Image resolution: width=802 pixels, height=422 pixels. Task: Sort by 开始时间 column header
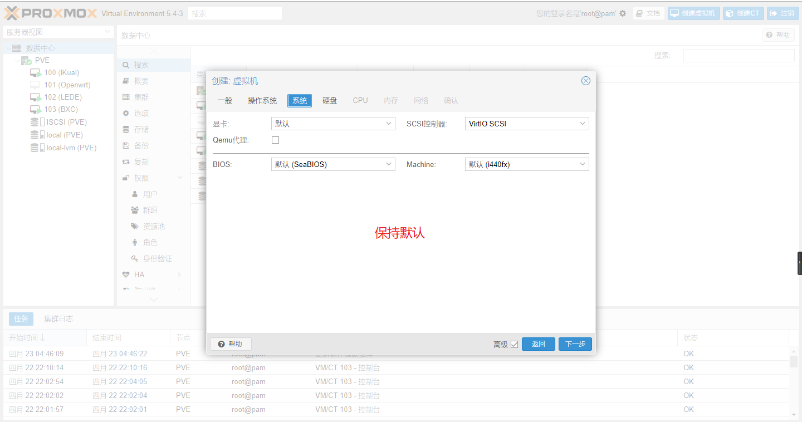[45, 338]
